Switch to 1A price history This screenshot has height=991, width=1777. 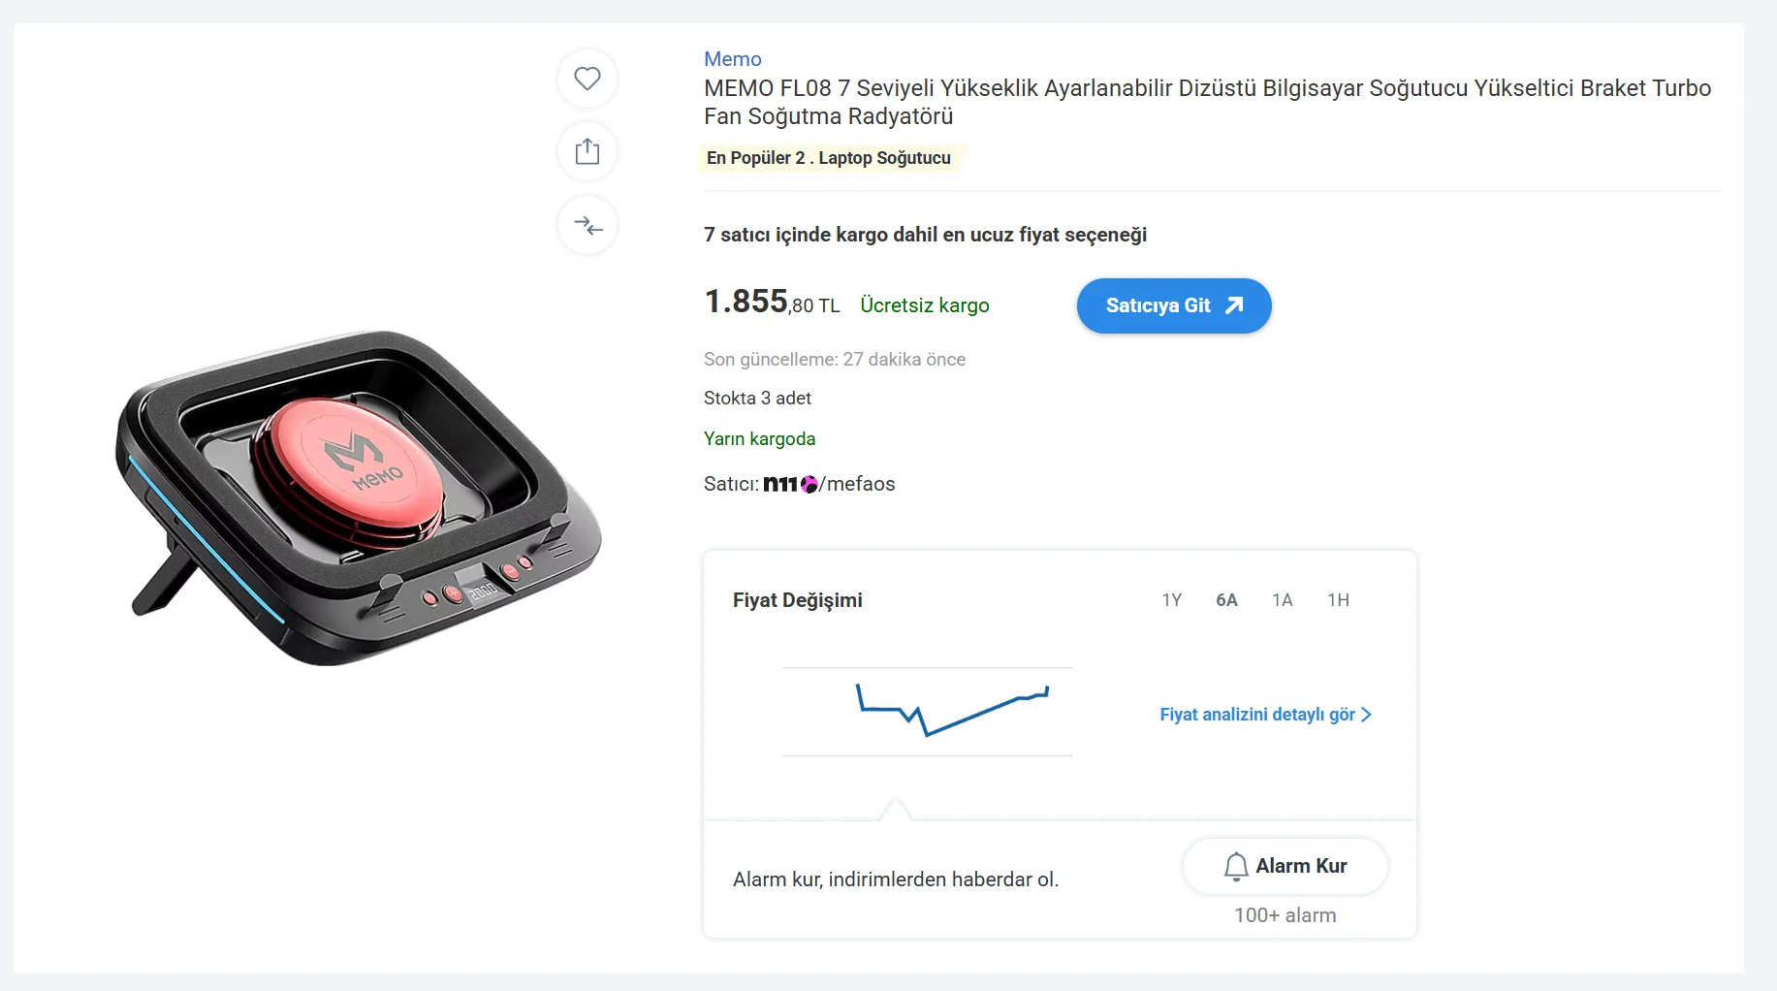[x=1282, y=600]
